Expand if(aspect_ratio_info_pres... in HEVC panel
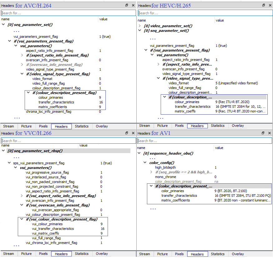Screen dimensions: 273x258 (158, 64)
